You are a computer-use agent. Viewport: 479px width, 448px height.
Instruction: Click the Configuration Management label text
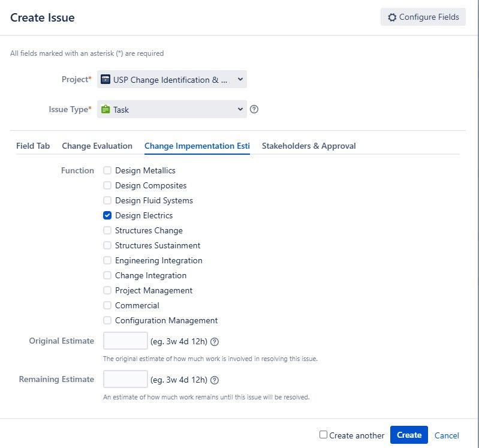coord(166,320)
